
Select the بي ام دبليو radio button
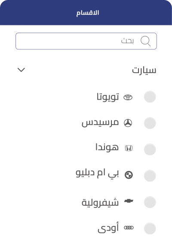pos(150,176)
